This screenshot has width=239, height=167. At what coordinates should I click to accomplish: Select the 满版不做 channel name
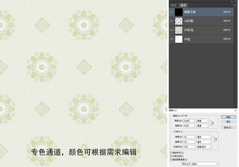190,12
